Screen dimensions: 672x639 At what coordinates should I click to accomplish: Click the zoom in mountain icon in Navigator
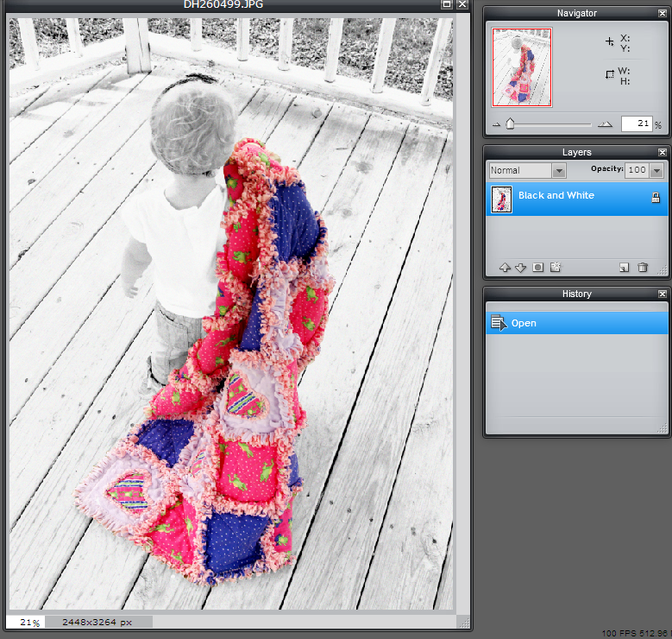[605, 124]
